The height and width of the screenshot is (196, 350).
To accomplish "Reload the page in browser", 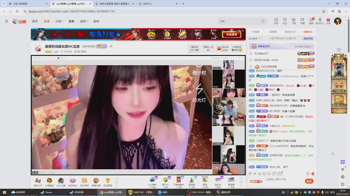I will tap(17, 11).
